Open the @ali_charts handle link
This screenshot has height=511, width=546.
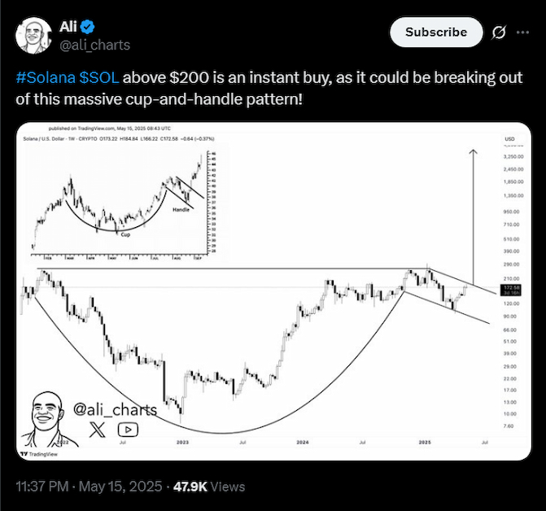(94, 46)
